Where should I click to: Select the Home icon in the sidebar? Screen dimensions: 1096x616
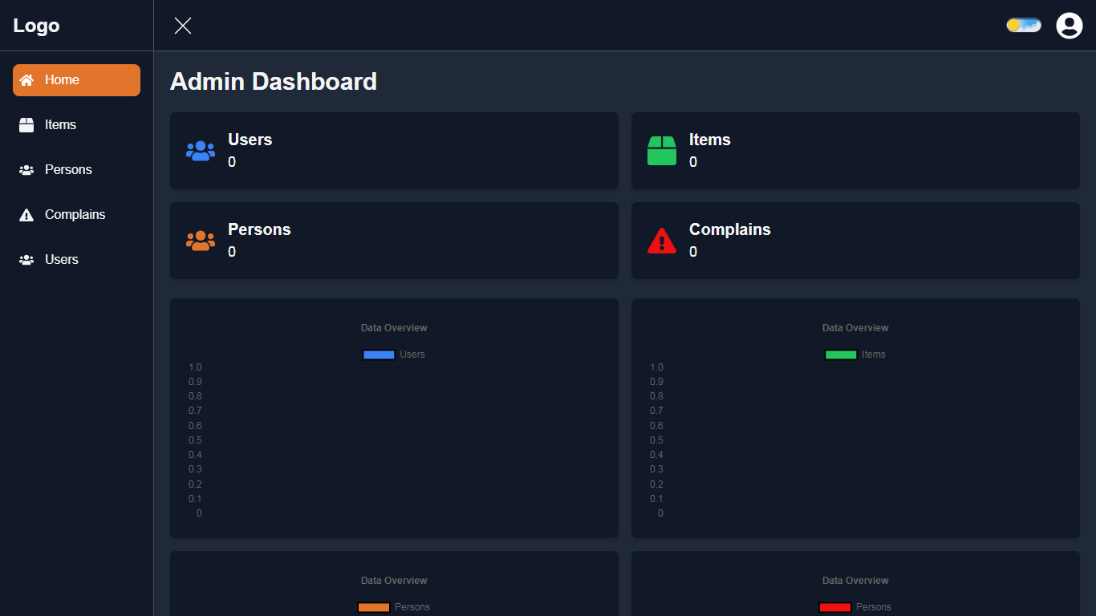tap(26, 79)
